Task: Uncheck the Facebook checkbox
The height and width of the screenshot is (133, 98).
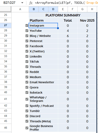Action: coord(27,46)
